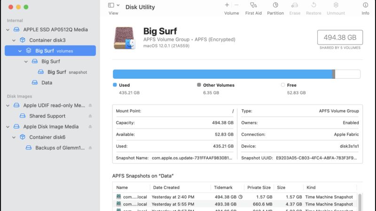Click the Device value disk3s1s1

click(x=349, y=146)
